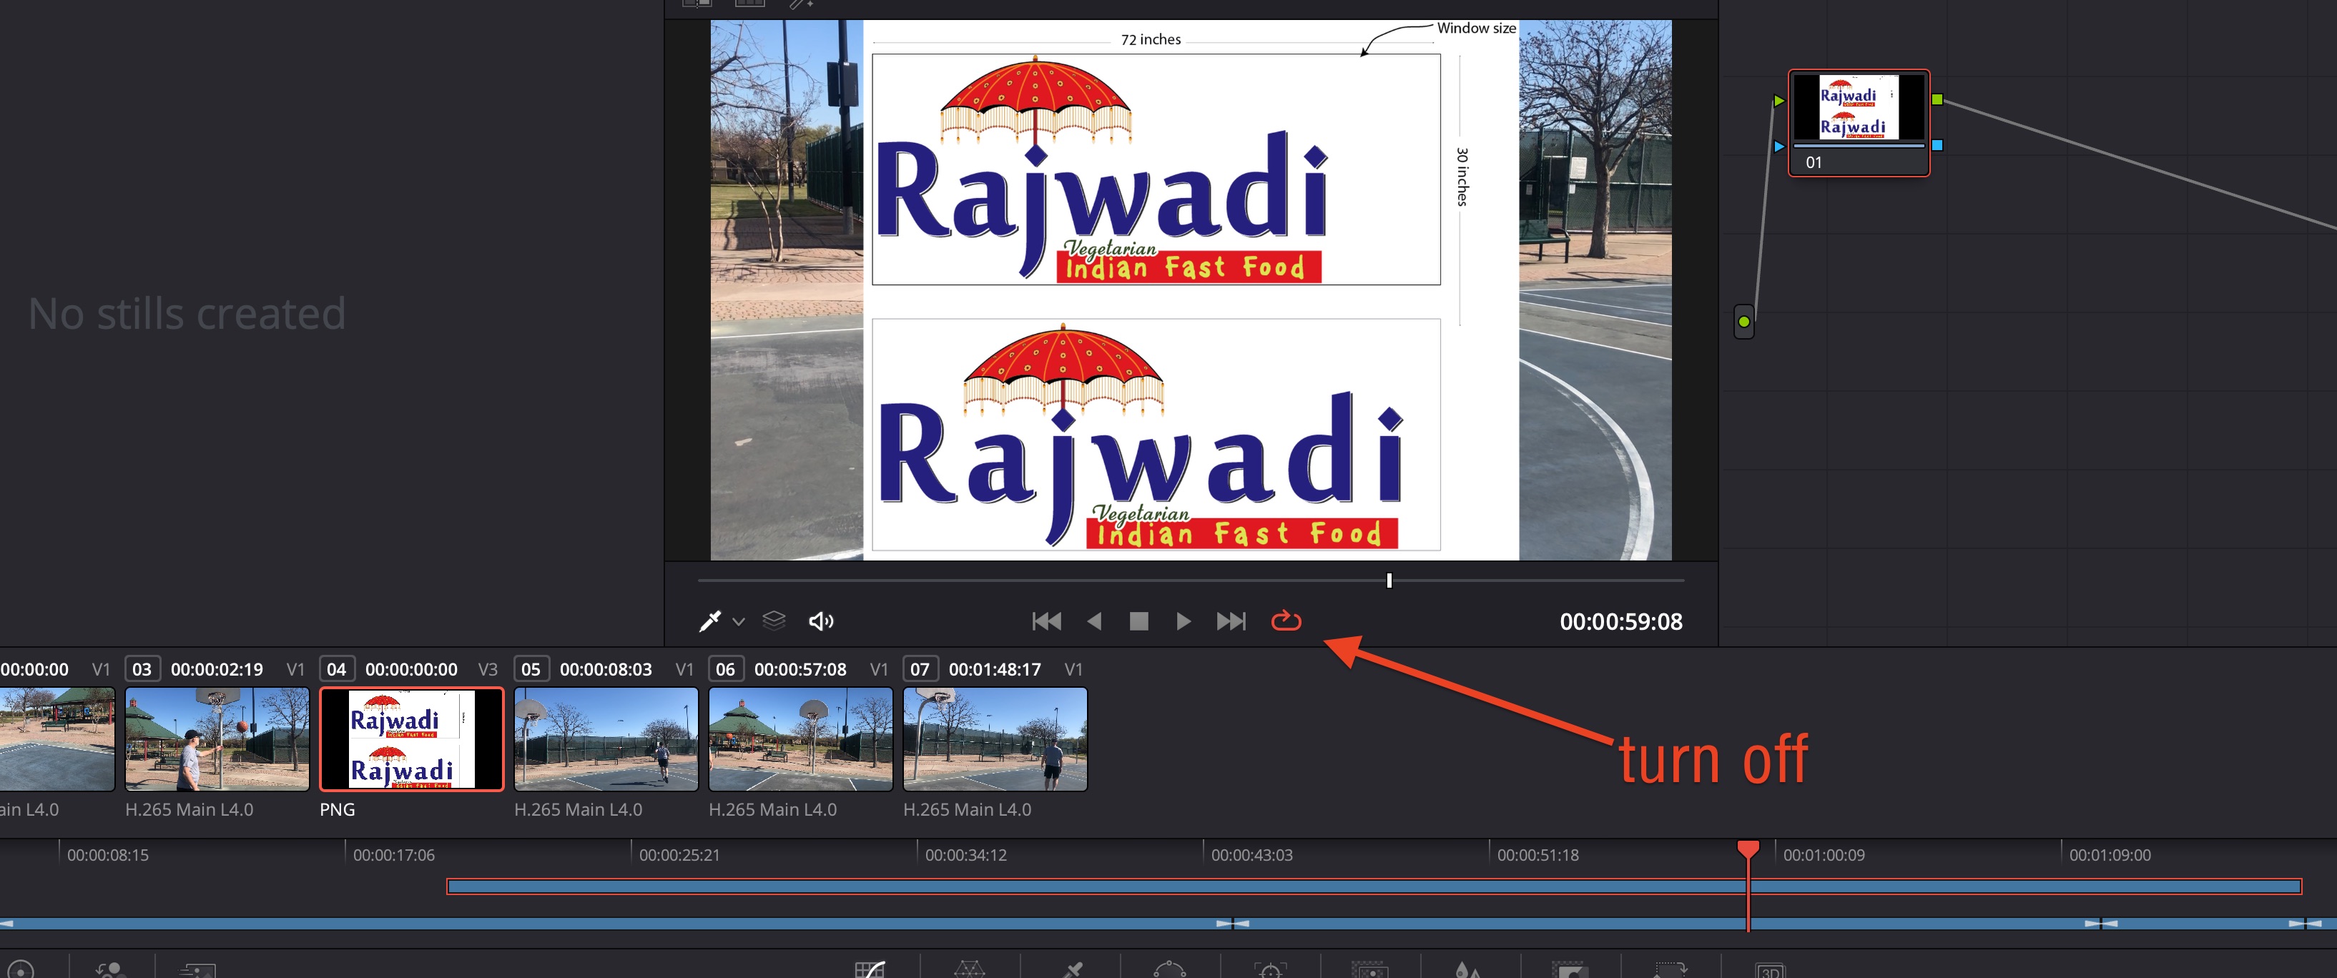Start forward playback in the viewer
The height and width of the screenshot is (978, 2337).
point(1183,621)
